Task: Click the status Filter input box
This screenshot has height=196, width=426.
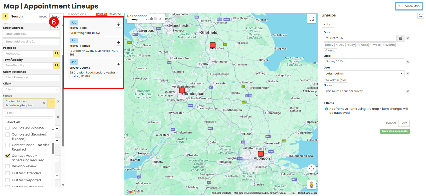Action: coord(29,113)
